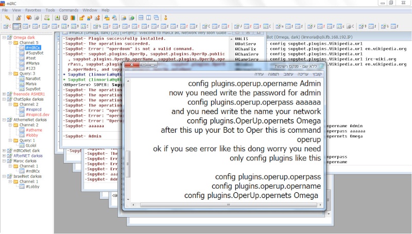Open the File menu
Image resolution: width=412 pixels, height=234 pixels.
pos(5,10)
